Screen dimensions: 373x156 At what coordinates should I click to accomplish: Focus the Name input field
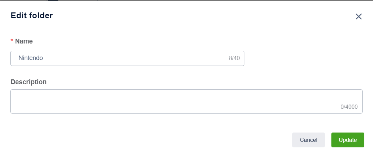[127, 58]
